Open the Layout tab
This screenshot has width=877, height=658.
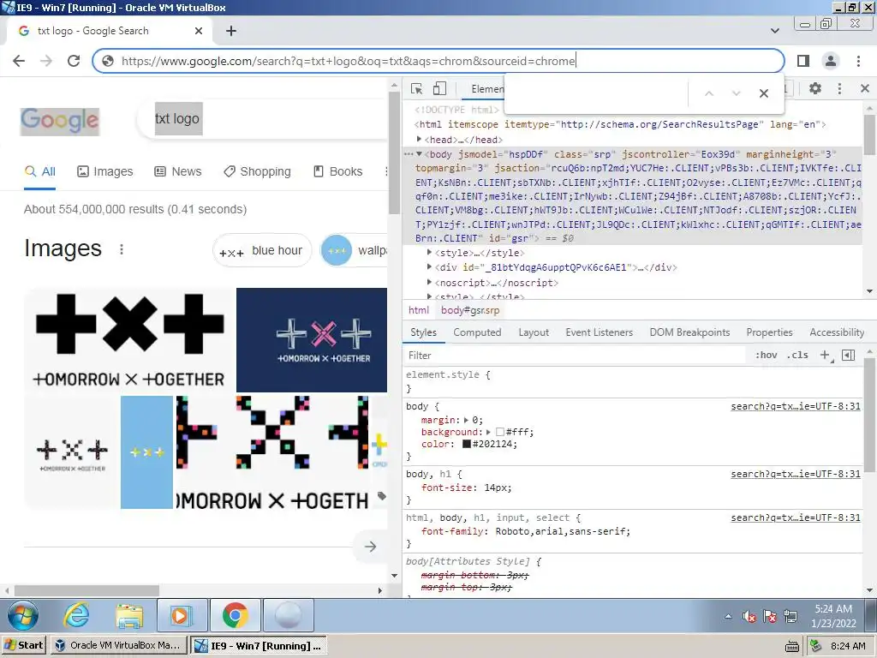click(x=534, y=332)
